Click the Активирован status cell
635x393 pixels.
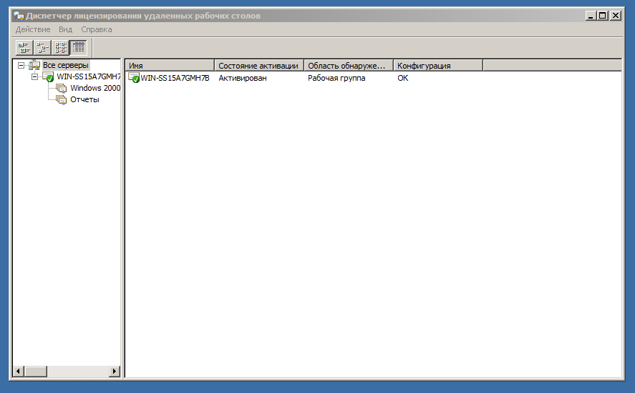(243, 78)
